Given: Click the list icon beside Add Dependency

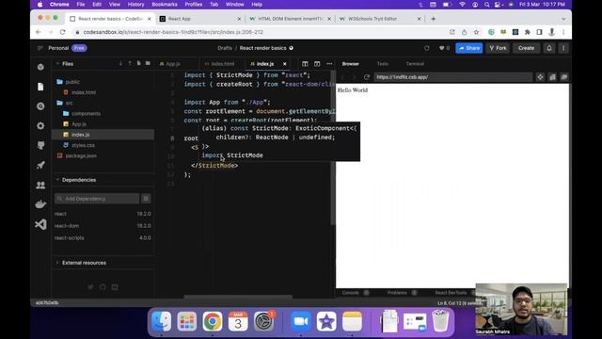Looking at the screenshot, I should 146,199.
